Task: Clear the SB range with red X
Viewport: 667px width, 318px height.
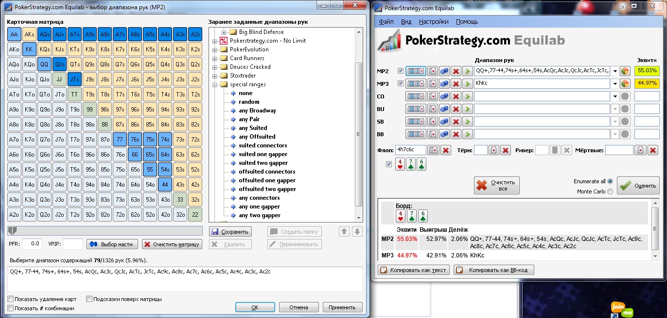Action: [x=456, y=121]
